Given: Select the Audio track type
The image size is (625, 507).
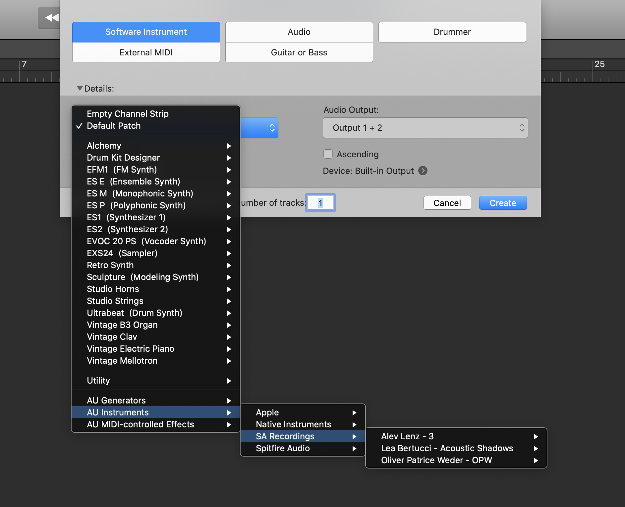Looking at the screenshot, I should [299, 32].
